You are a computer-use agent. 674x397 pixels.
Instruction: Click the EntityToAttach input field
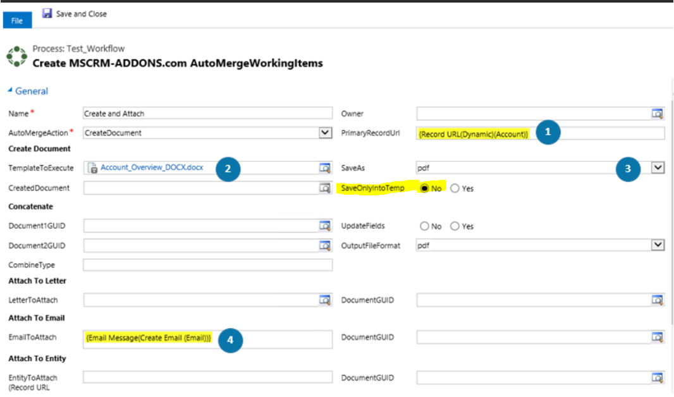(x=207, y=377)
